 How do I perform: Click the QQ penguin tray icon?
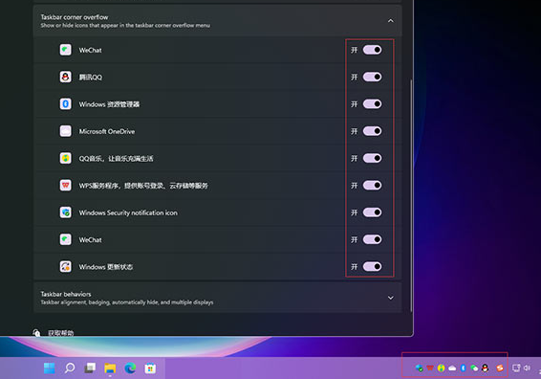486,368
